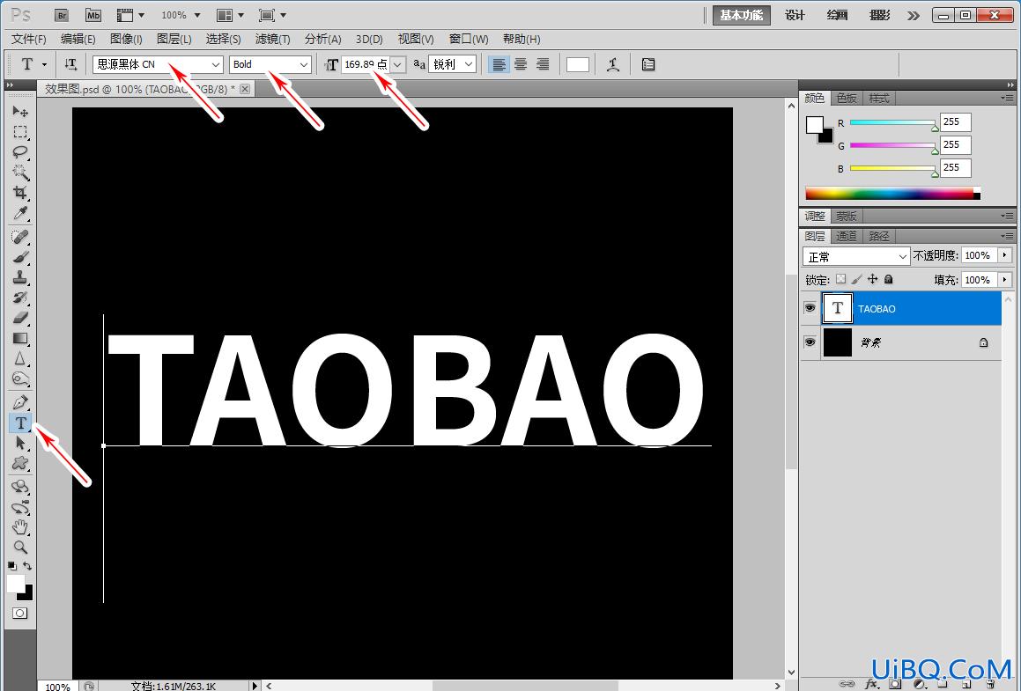Pick the Zoom magnifier tool

coord(20,548)
